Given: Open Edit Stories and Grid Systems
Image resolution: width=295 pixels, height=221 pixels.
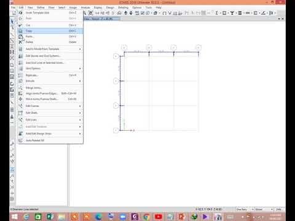Looking at the screenshot, I should [50, 56].
